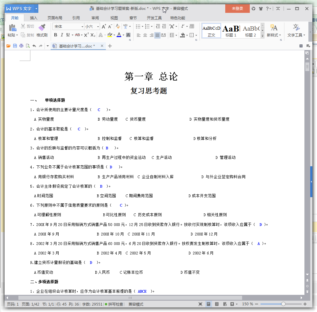The image size is (317, 312).
Task: Click the print icon in quick toolbar
Action: (21, 46)
